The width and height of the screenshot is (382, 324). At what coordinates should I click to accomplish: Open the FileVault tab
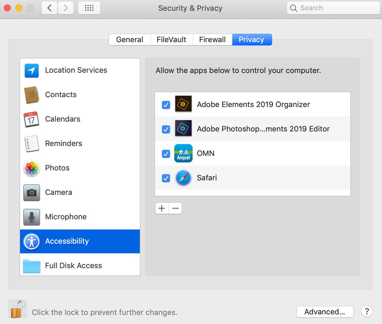click(x=172, y=39)
